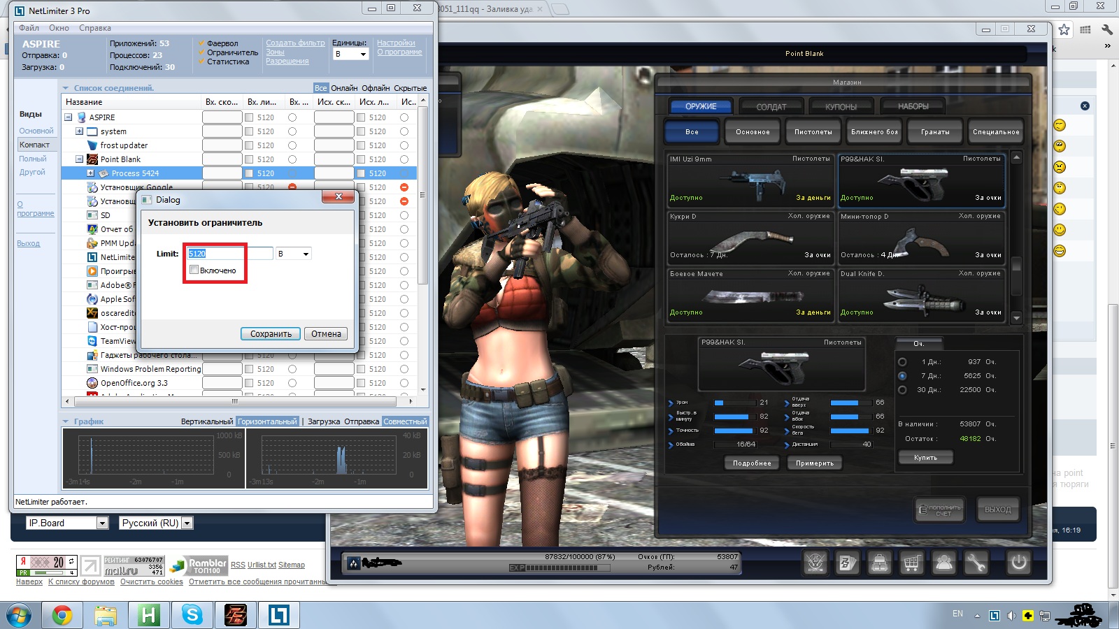Image resolution: width=1119 pixels, height=629 pixels.
Task: Click red block icon in Установщик Google row
Action: [292, 187]
